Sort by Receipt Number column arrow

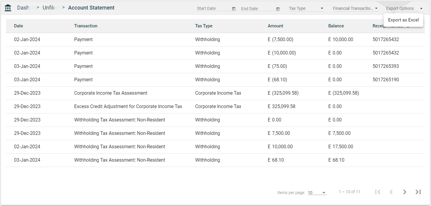pyautogui.click(x=408, y=27)
